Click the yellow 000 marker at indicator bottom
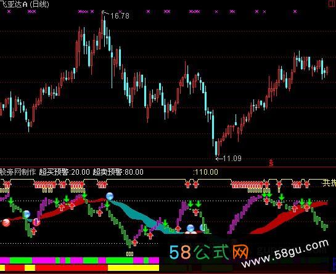The height and width of the screenshot is (274, 336). [x=129, y=254]
